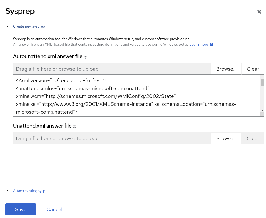The width and height of the screenshot is (266, 218).
Task: Click the Unattend text area resize handle
Action: (x=263, y=184)
